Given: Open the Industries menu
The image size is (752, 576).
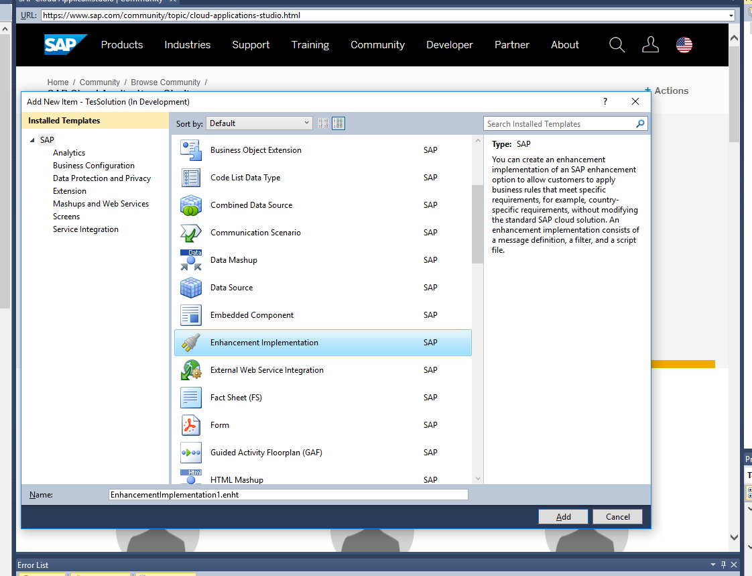Looking at the screenshot, I should point(188,45).
